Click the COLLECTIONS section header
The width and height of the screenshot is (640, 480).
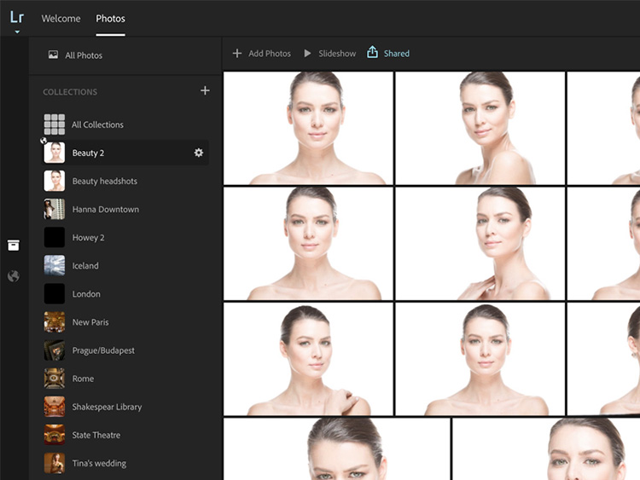(70, 92)
